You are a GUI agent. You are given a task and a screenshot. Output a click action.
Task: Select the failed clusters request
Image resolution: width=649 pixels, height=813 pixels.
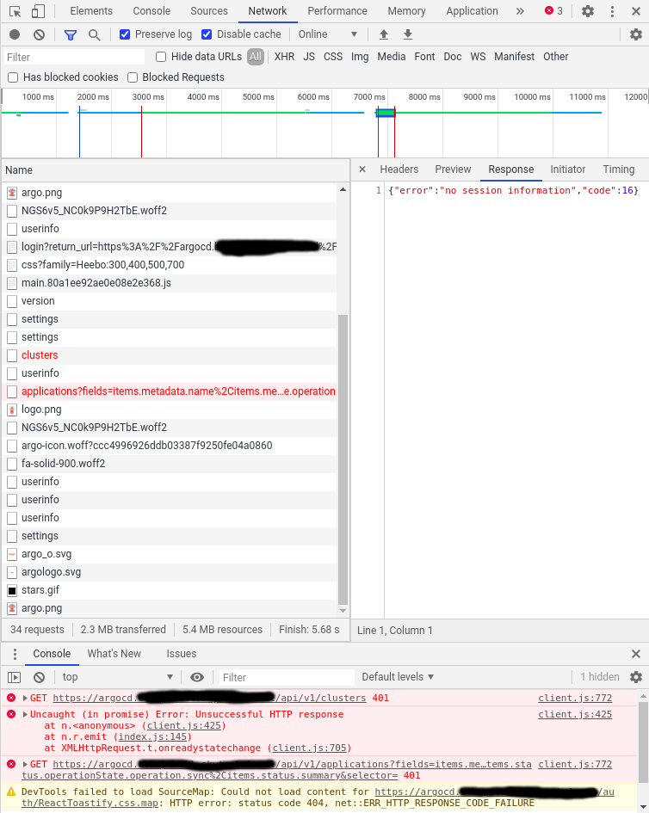pyautogui.click(x=170, y=355)
